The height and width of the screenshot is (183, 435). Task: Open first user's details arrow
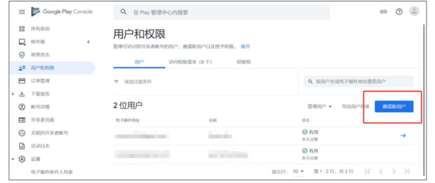[403, 136]
